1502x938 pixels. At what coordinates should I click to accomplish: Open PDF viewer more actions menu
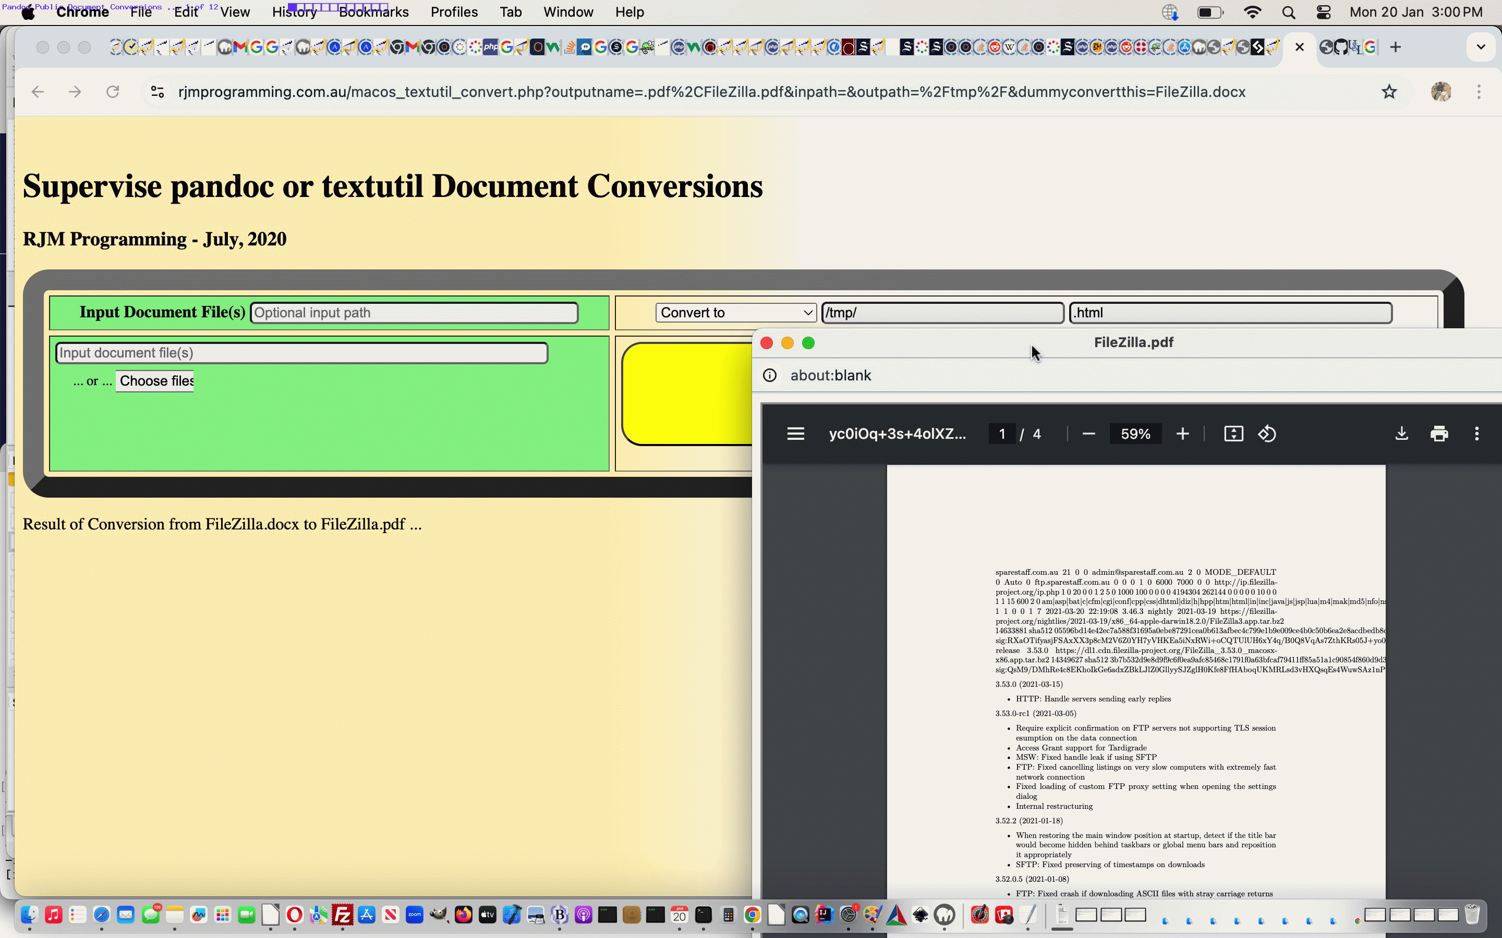point(1476,434)
